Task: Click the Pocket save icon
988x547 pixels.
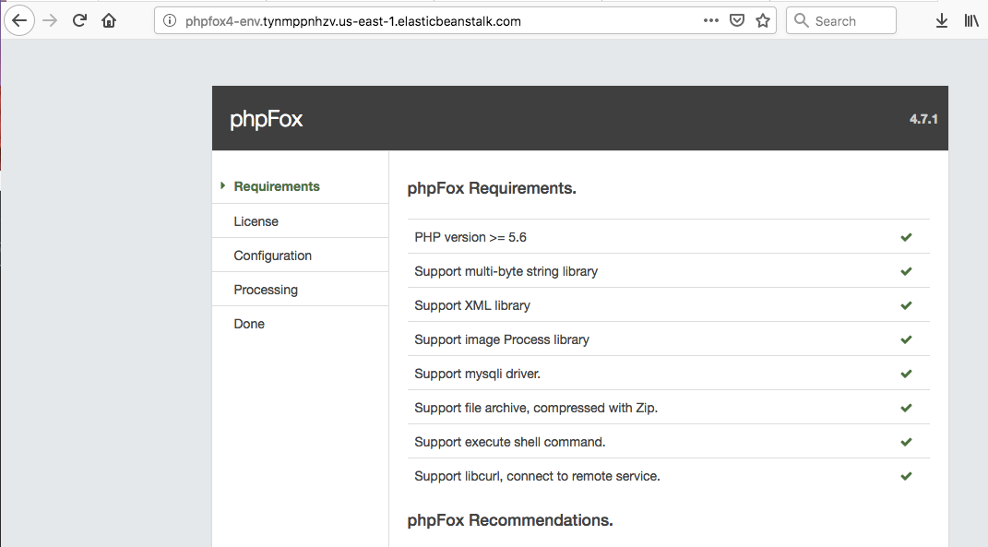Action: pos(736,20)
